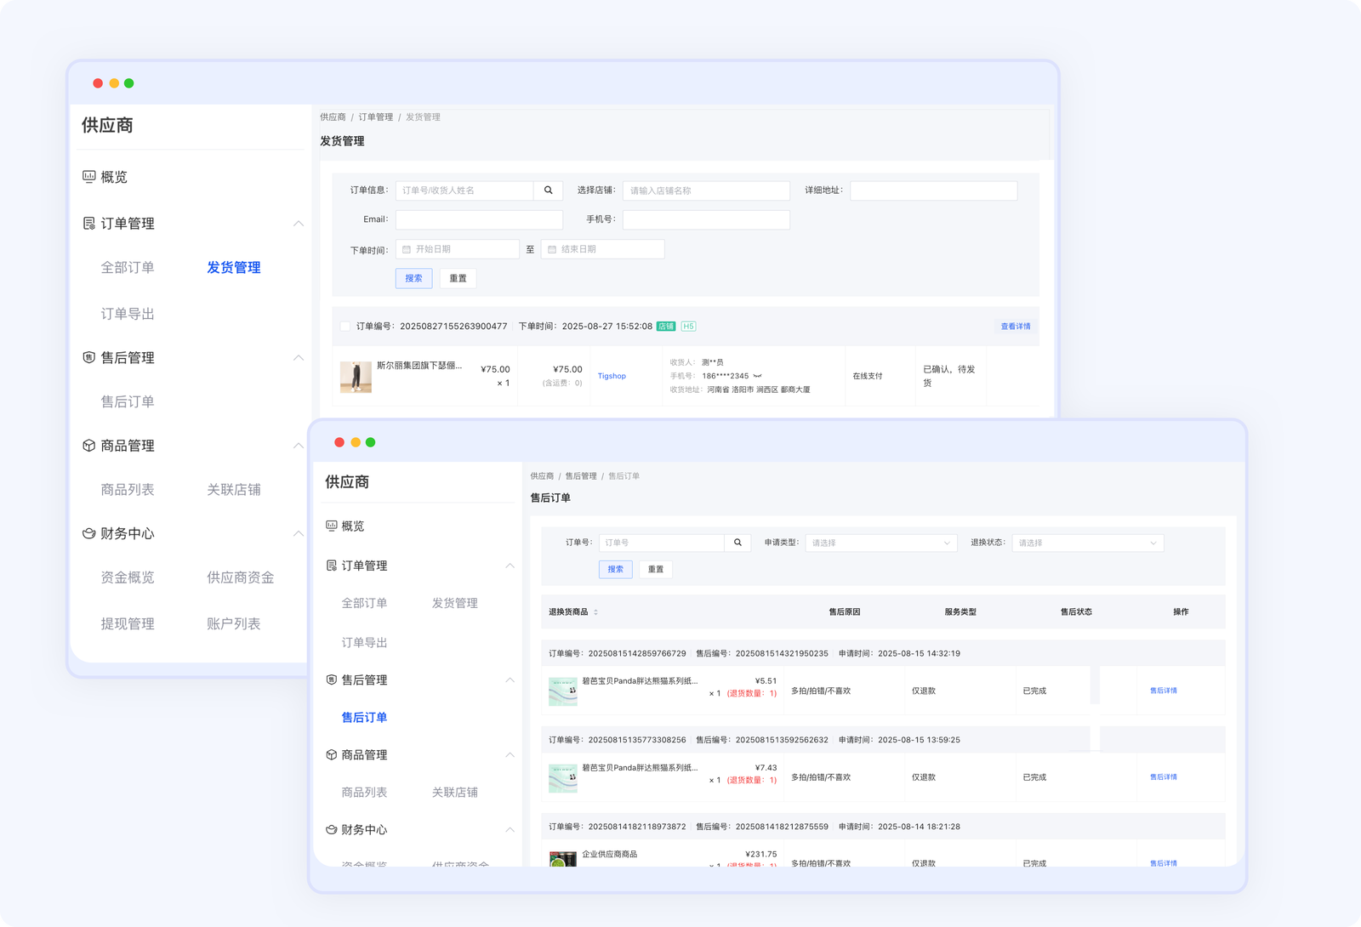
Task: Click the 查看详情 link for the order
Action: click(1015, 327)
